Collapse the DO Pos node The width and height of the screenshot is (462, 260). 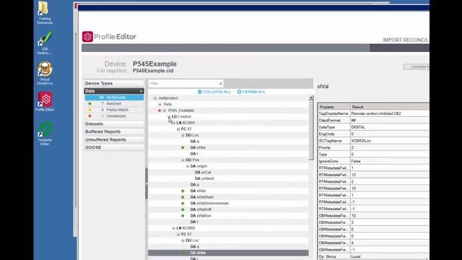[x=183, y=160]
